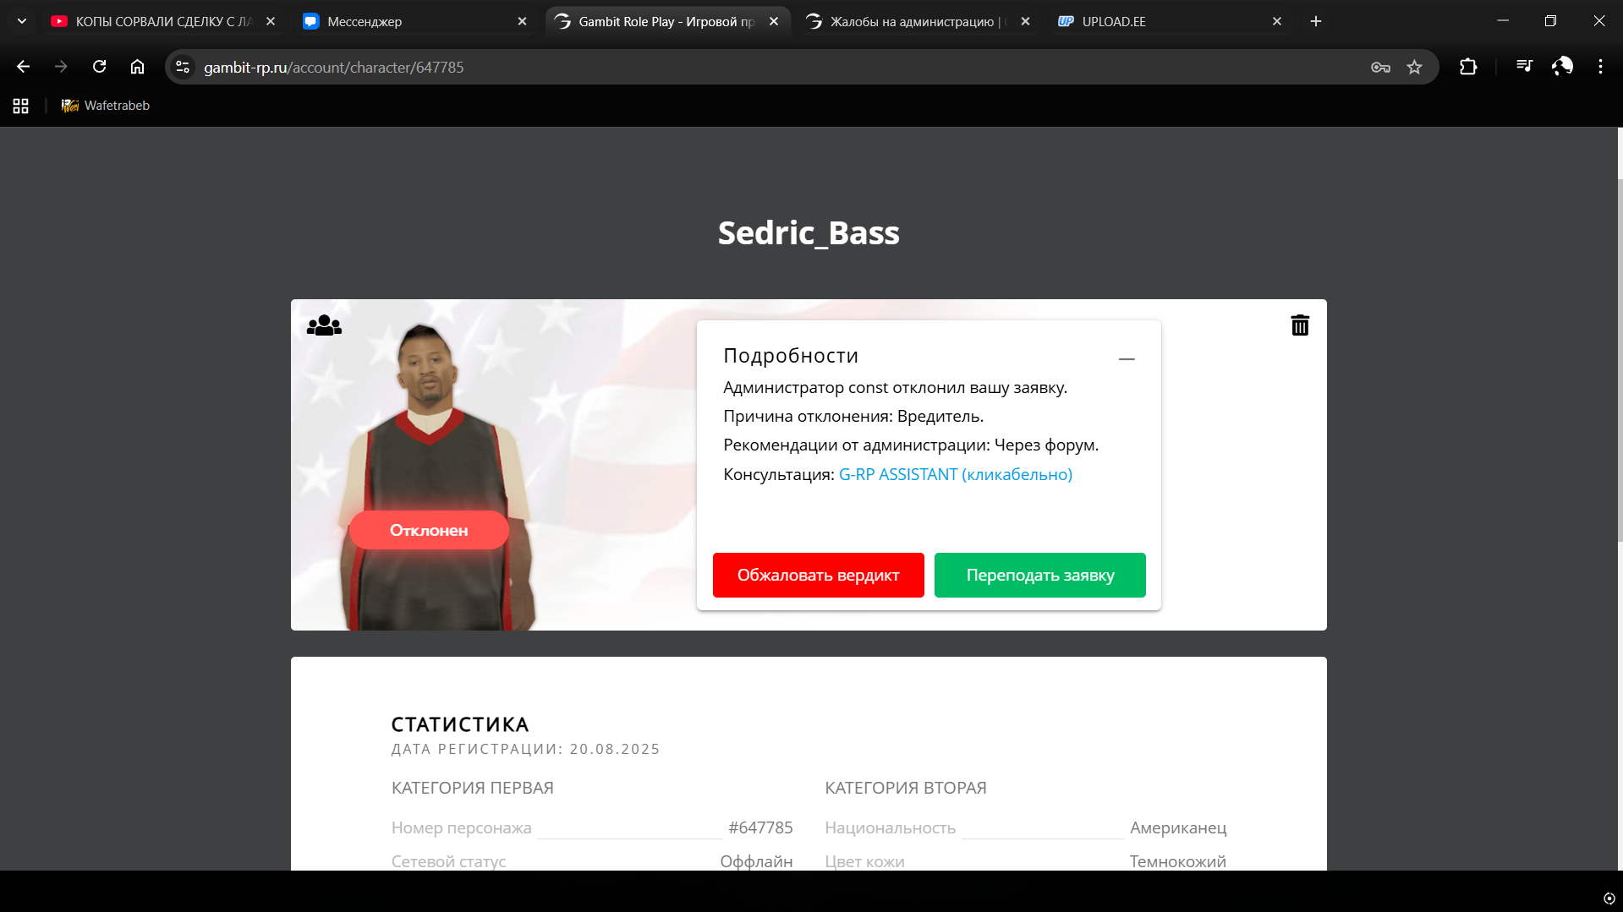
Task: Open the group users icon on character card
Action: pyautogui.click(x=324, y=325)
